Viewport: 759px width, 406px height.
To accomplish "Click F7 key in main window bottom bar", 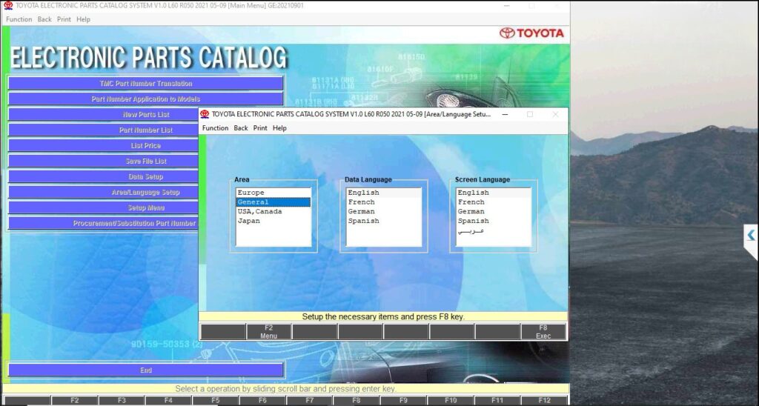I will (309, 401).
